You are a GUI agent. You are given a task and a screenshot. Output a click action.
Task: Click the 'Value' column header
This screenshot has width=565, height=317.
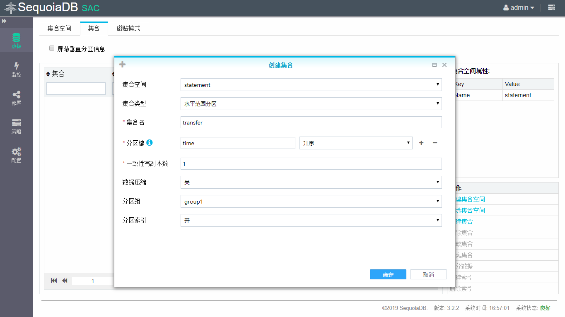pyautogui.click(x=528, y=84)
